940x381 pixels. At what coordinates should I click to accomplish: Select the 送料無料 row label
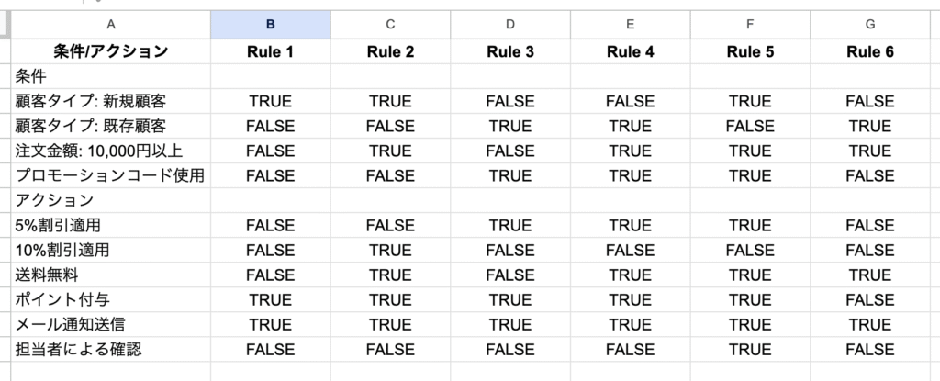pos(110,275)
